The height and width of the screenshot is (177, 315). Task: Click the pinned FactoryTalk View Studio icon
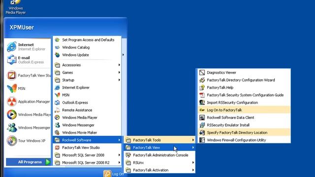point(12,75)
